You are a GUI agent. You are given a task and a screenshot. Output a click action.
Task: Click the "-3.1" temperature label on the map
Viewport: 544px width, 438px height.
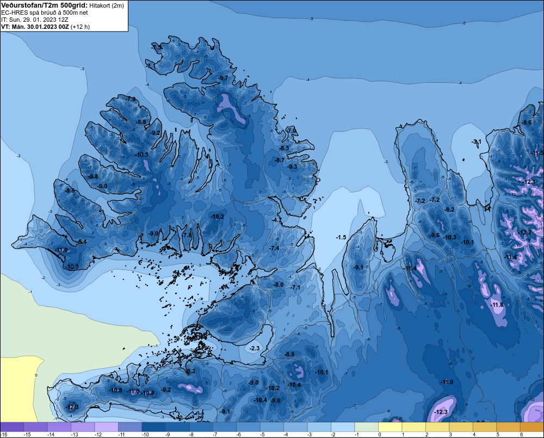[477, 141]
